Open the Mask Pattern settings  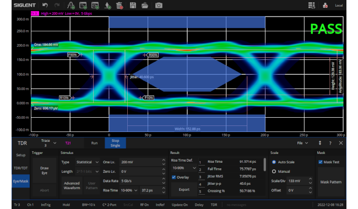click(x=331, y=182)
